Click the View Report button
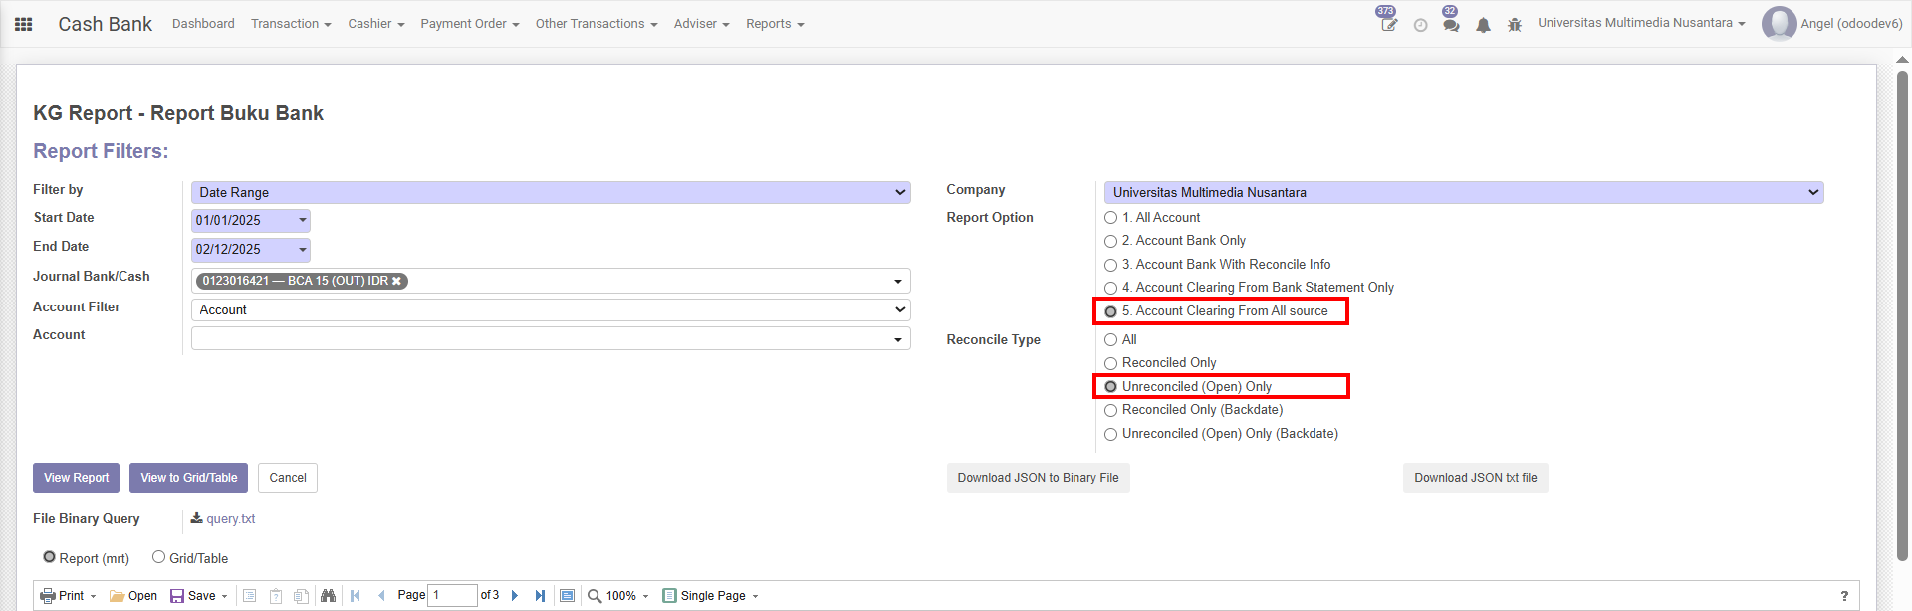1912x611 pixels. 76,478
